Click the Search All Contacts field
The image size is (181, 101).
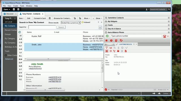click(x=158, y=9)
